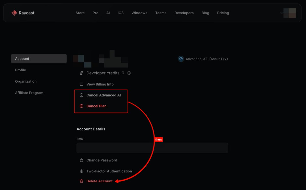This screenshot has width=306, height=190.
Task: Go to the Teams page
Action: (161, 13)
